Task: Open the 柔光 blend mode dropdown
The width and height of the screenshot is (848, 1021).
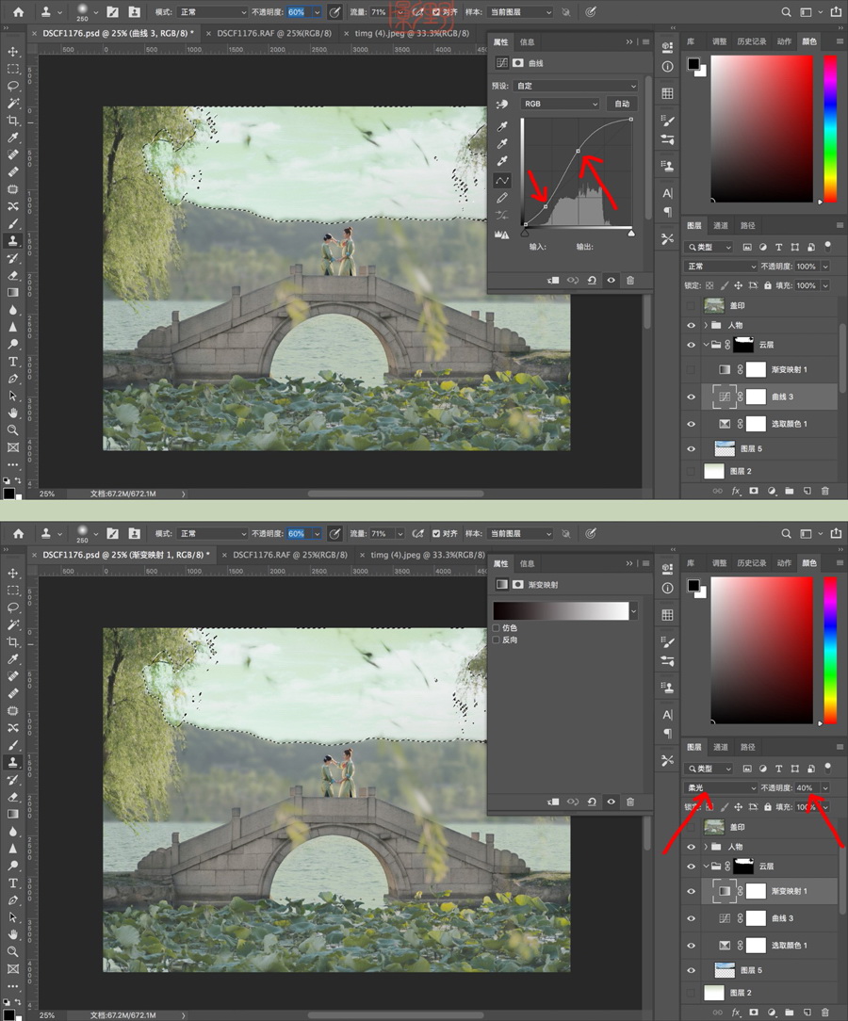Action: (721, 787)
